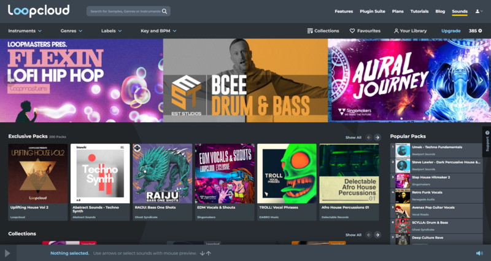Open the Collections list icon
This screenshot has height=261, width=491.
click(309, 31)
